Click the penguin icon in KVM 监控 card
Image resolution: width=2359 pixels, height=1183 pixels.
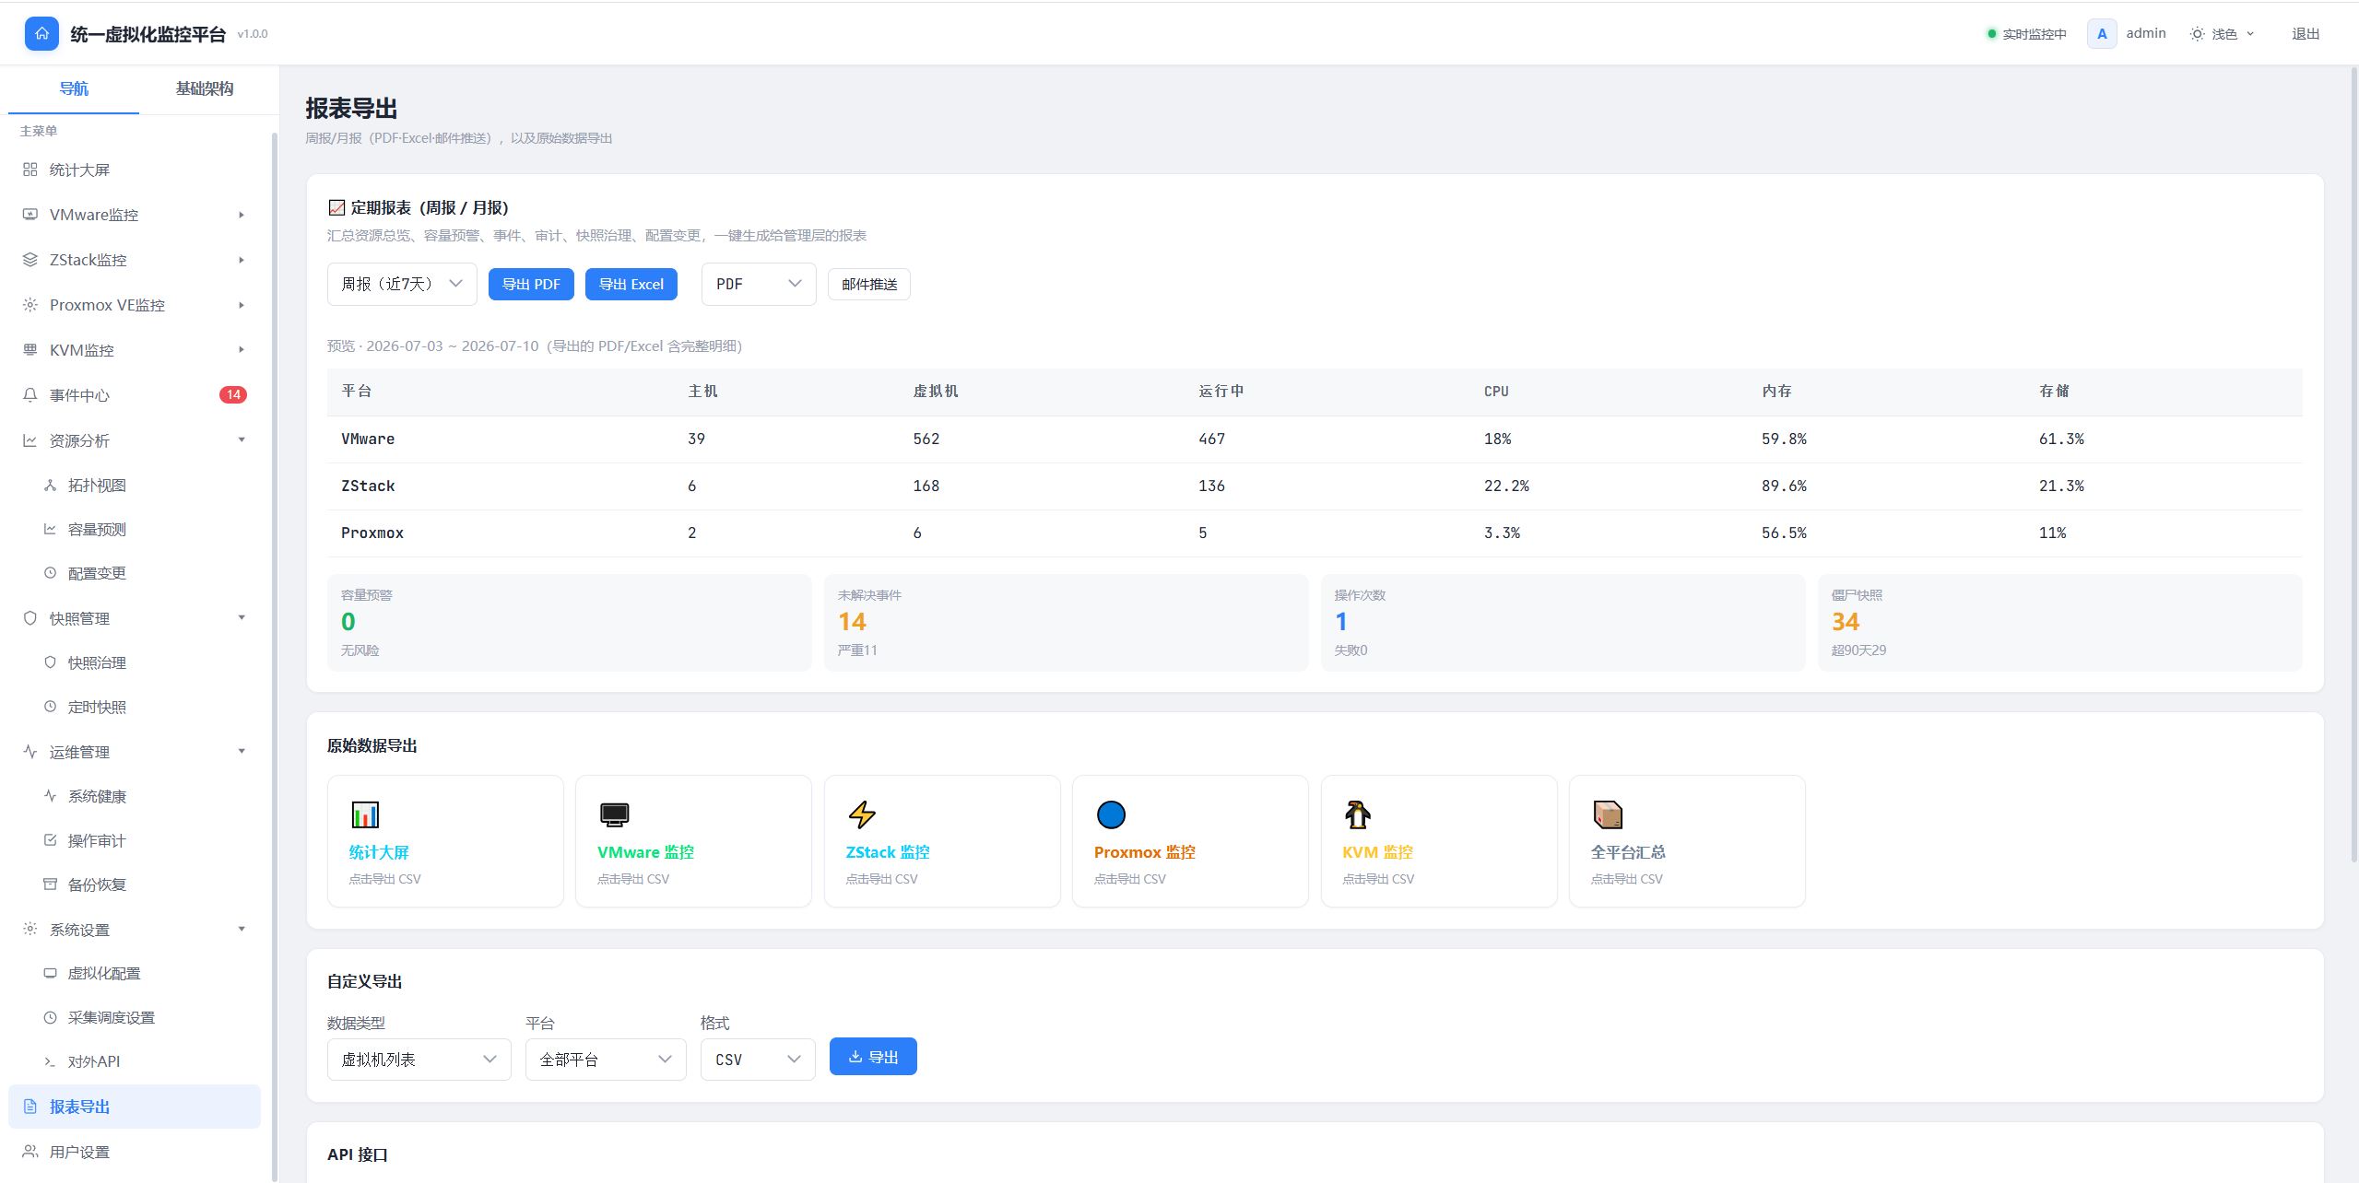click(x=1358, y=814)
